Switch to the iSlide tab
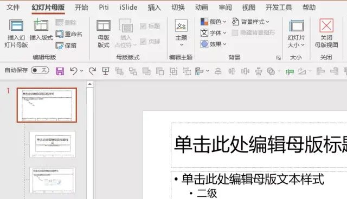The height and width of the screenshot is (199, 347). (128, 8)
